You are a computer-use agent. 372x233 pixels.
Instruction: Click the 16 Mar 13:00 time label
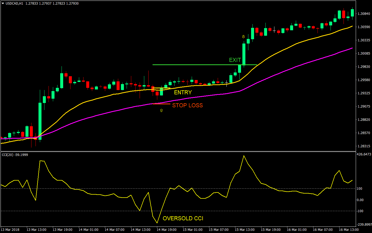coord(349,230)
